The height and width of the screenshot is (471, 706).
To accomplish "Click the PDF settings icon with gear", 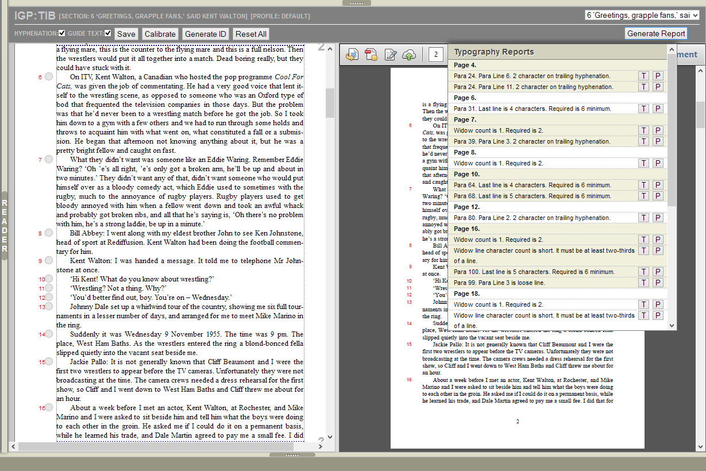I will 371,55.
